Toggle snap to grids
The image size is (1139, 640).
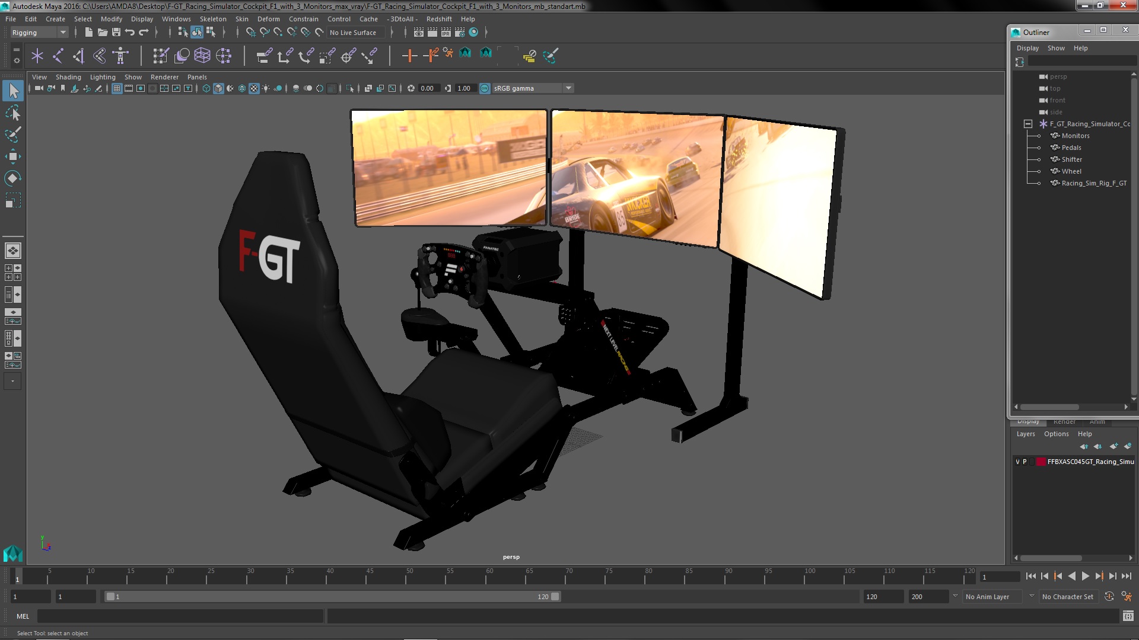tap(250, 32)
